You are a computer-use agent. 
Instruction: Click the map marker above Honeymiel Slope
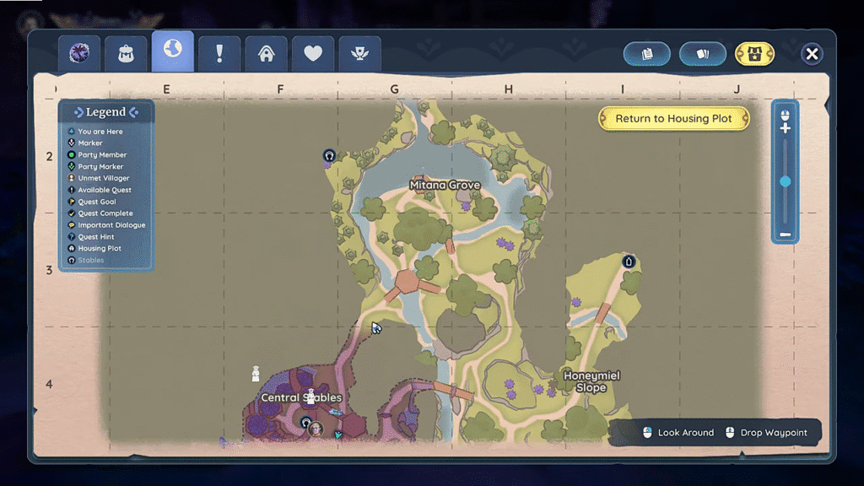(629, 262)
